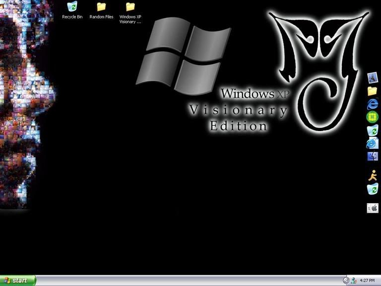Open the Messenger icon in system tray
381x286 pixels.
[354, 281]
